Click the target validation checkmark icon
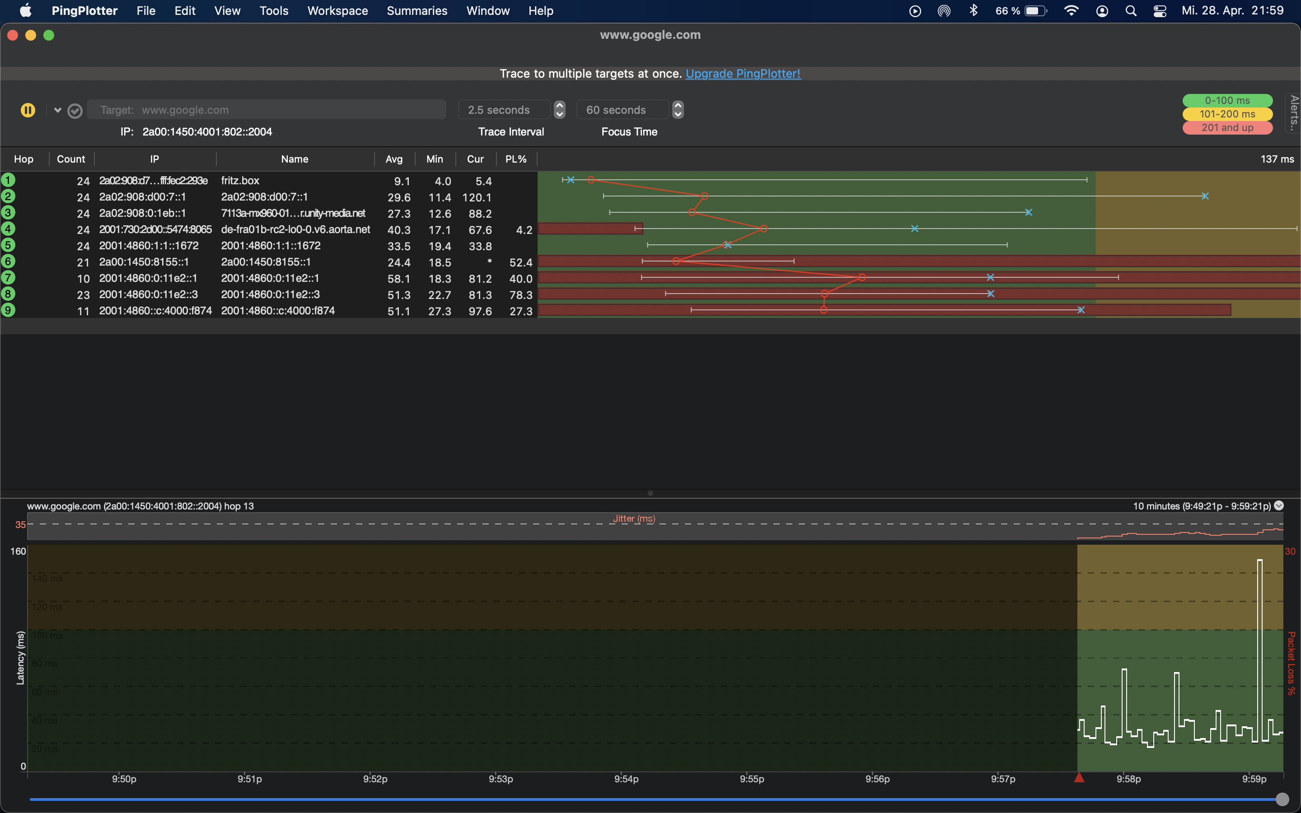 [75, 111]
